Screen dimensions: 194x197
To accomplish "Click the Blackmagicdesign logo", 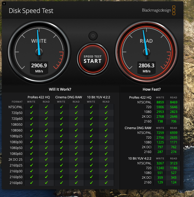I will [x=159, y=10].
